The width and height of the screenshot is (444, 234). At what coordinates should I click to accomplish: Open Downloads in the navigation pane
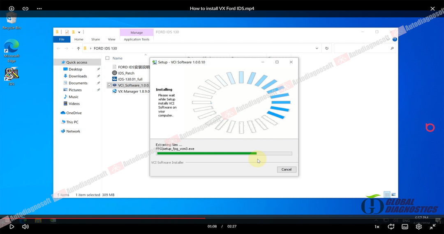pos(78,76)
